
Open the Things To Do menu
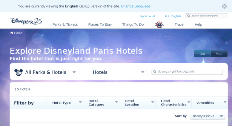[x=133, y=25]
